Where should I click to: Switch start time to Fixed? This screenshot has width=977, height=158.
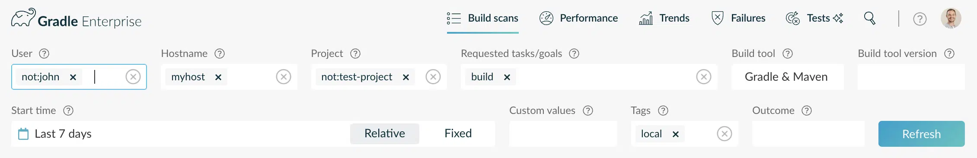[x=458, y=133]
